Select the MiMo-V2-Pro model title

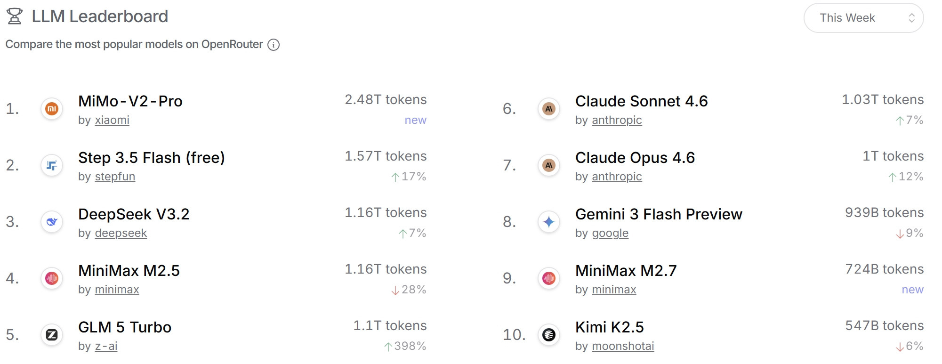click(x=130, y=101)
